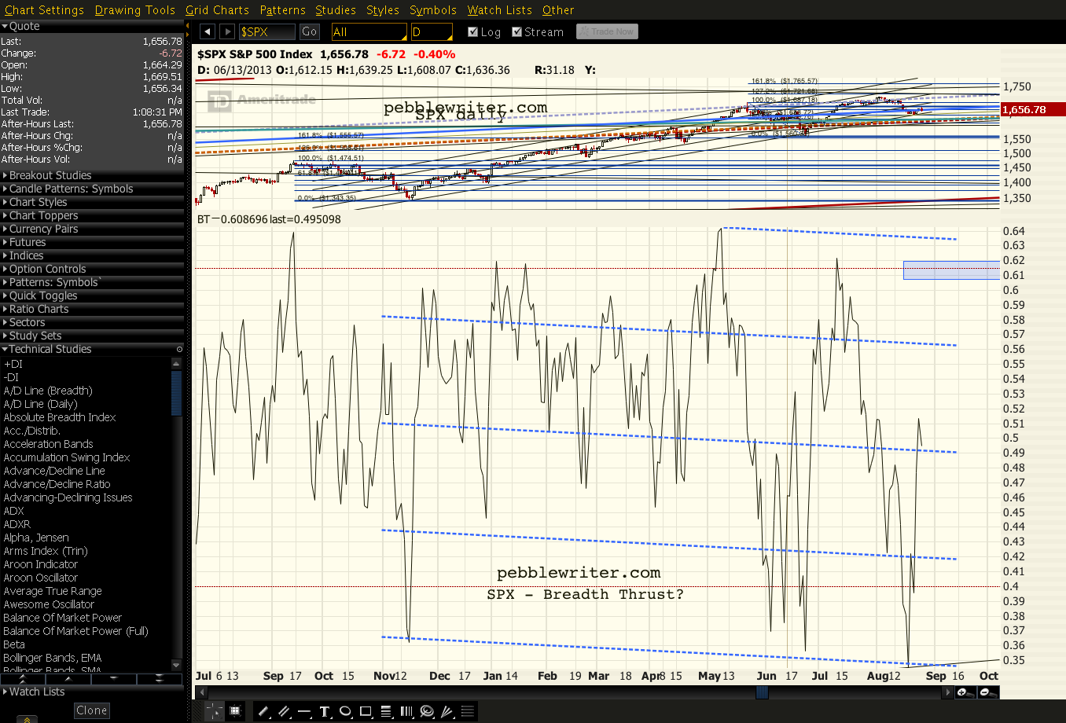
Task: Click the Clone button
Action: point(91,710)
